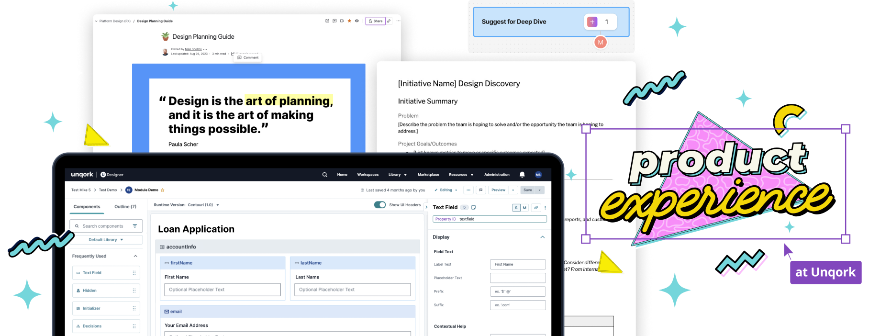
Task: Click the copy link icon next to Share
Action: pos(389,21)
